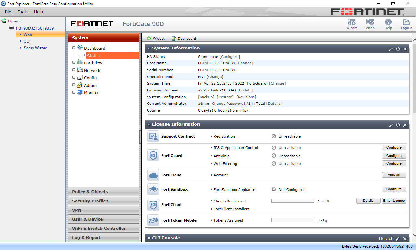Click Configure for IPS & Application Control
416x250 pixels.
click(394, 147)
